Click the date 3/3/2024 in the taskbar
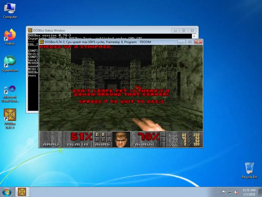The image size is (262, 197). [249, 194]
